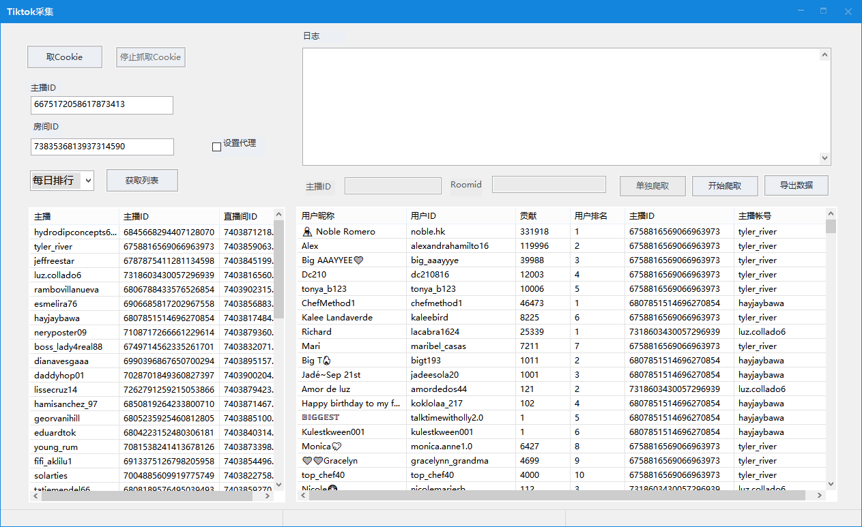Click user ID monica.anne1.0
This screenshot has height=527, width=862.
442,447
